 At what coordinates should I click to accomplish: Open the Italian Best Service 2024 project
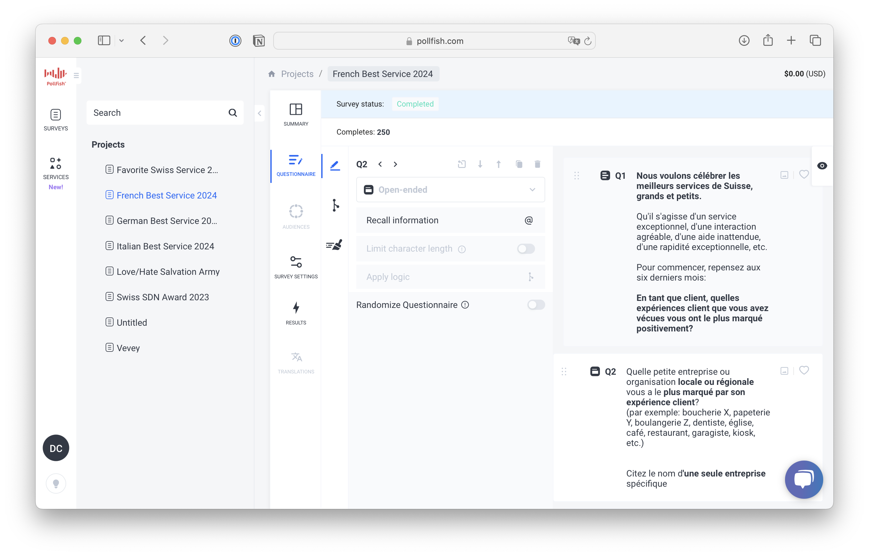click(x=165, y=246)
